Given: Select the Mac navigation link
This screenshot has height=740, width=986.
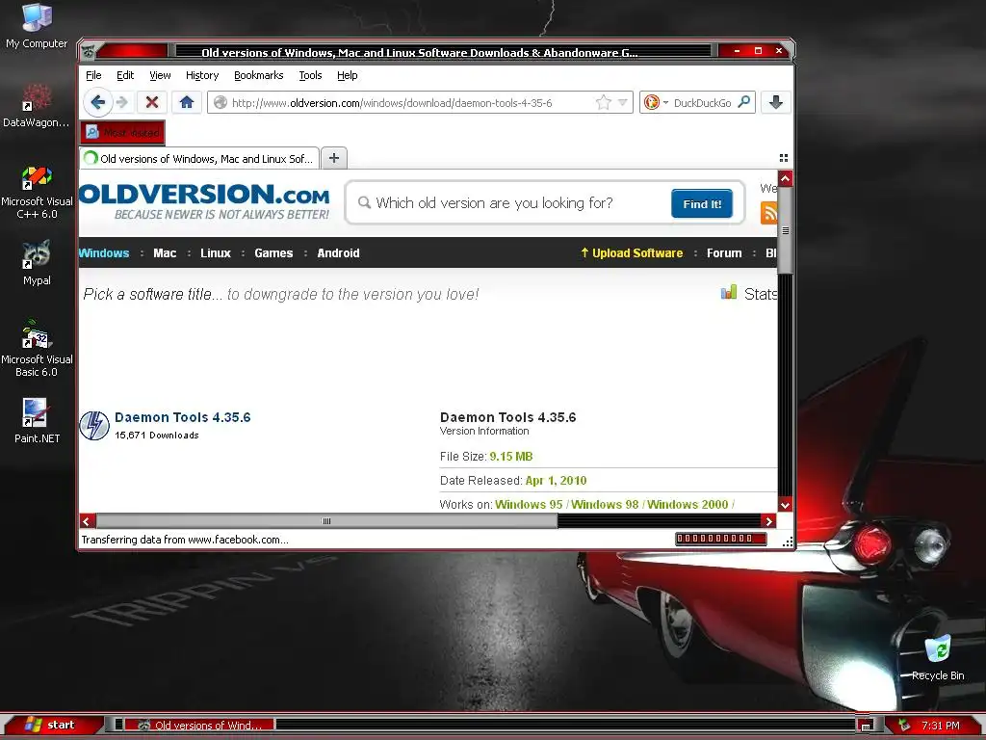Looking at the screenshot, I should (x=165, y=253).
